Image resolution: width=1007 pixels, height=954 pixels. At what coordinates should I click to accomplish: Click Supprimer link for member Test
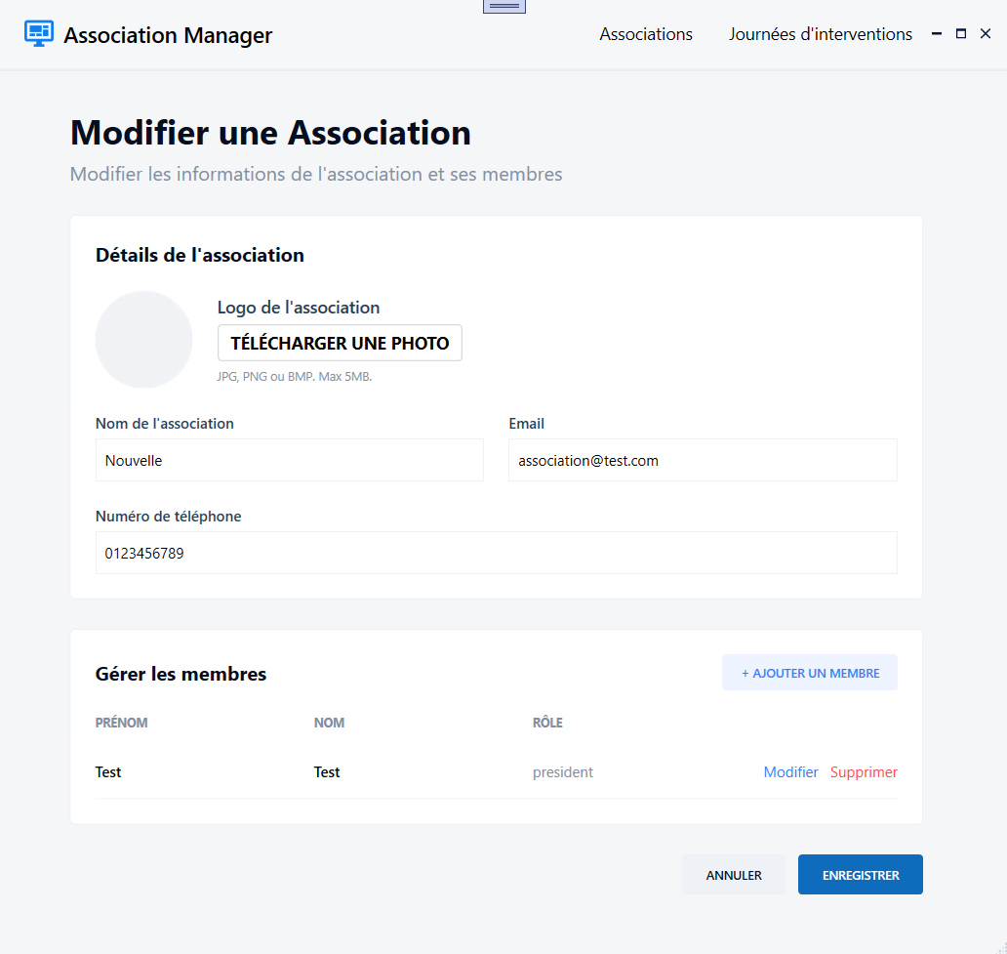click(x=864, y=772)
